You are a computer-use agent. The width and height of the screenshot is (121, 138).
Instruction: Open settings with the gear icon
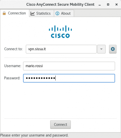click(113, 49)
